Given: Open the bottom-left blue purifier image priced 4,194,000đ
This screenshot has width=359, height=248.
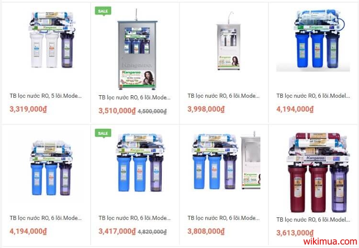Looking at the screenshot, I should coord(51,168).
